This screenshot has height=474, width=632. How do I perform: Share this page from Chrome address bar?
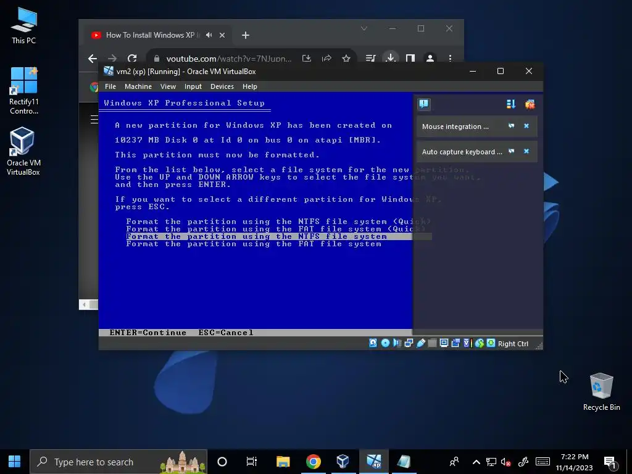326,59
